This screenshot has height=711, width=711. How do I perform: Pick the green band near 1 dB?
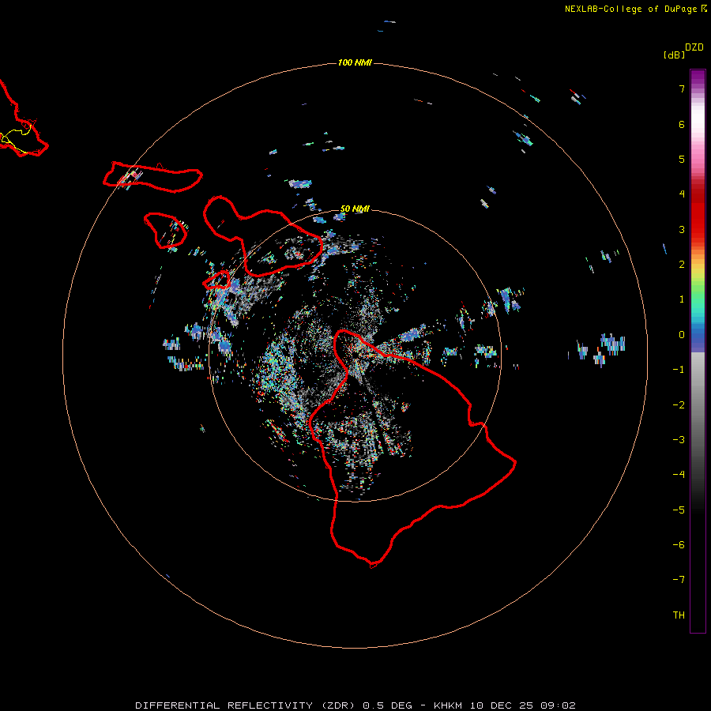698,295
